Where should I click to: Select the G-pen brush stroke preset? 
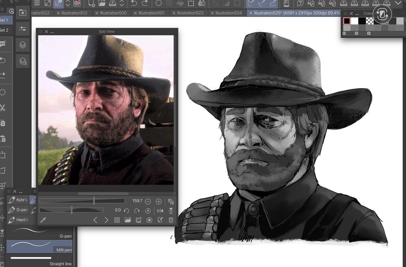click(40, 233)
